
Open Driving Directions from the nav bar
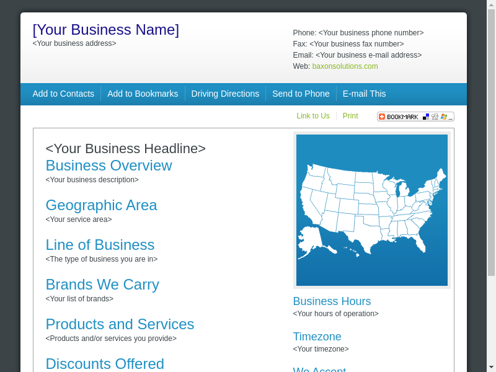point(225,94)
